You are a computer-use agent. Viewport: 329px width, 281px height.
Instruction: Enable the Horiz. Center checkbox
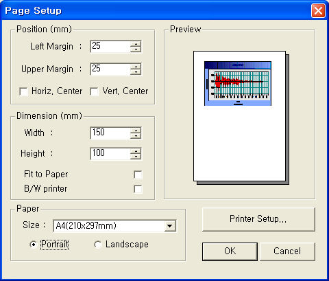coord(24,91)
